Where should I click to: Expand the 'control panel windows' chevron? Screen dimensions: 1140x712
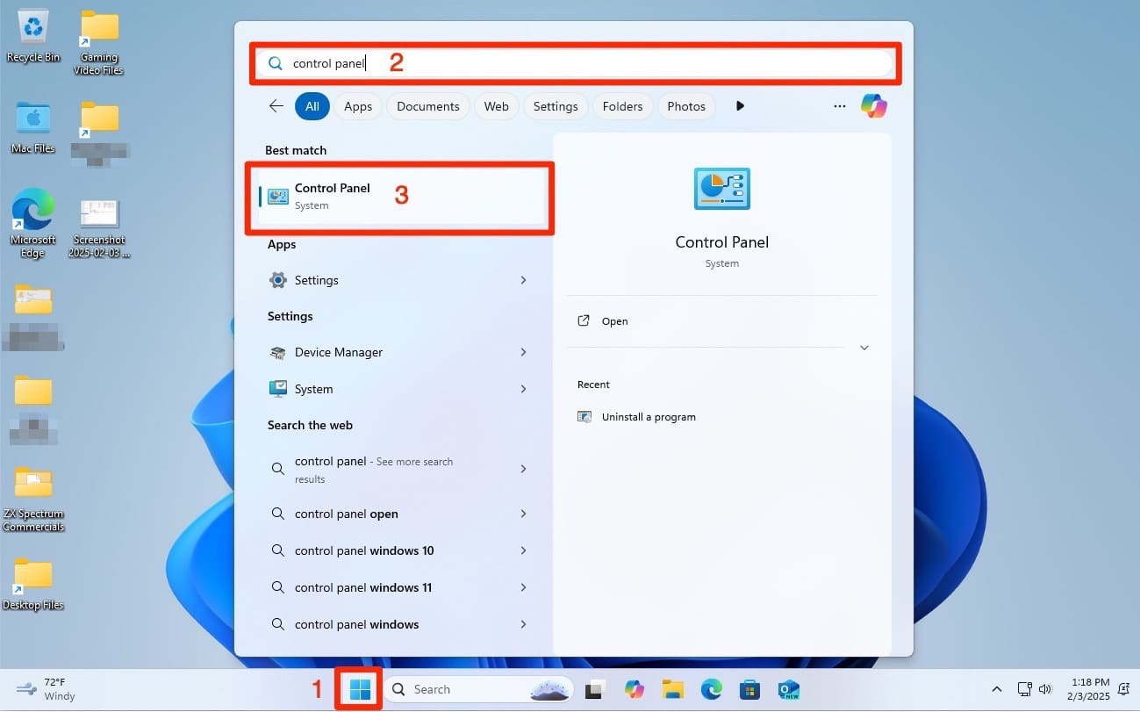[x=524, y=624]
